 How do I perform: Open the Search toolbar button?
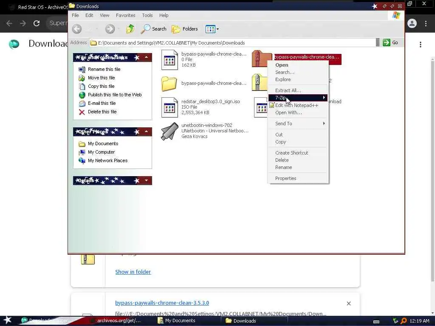[x=154, y=29]
